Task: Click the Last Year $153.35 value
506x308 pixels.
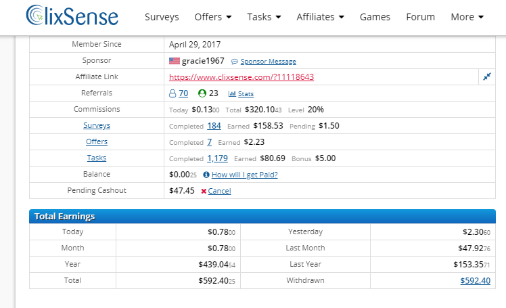Action: 471,265
